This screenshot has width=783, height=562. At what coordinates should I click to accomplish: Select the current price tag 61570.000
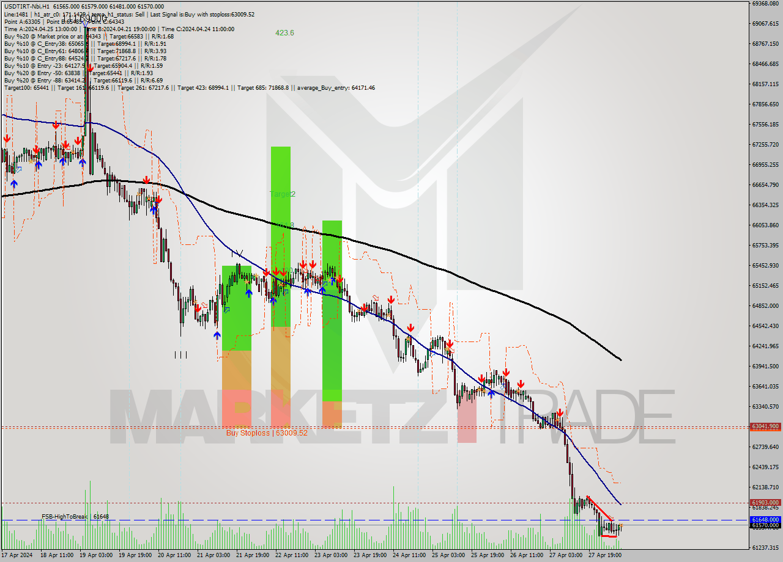(765, 525)
